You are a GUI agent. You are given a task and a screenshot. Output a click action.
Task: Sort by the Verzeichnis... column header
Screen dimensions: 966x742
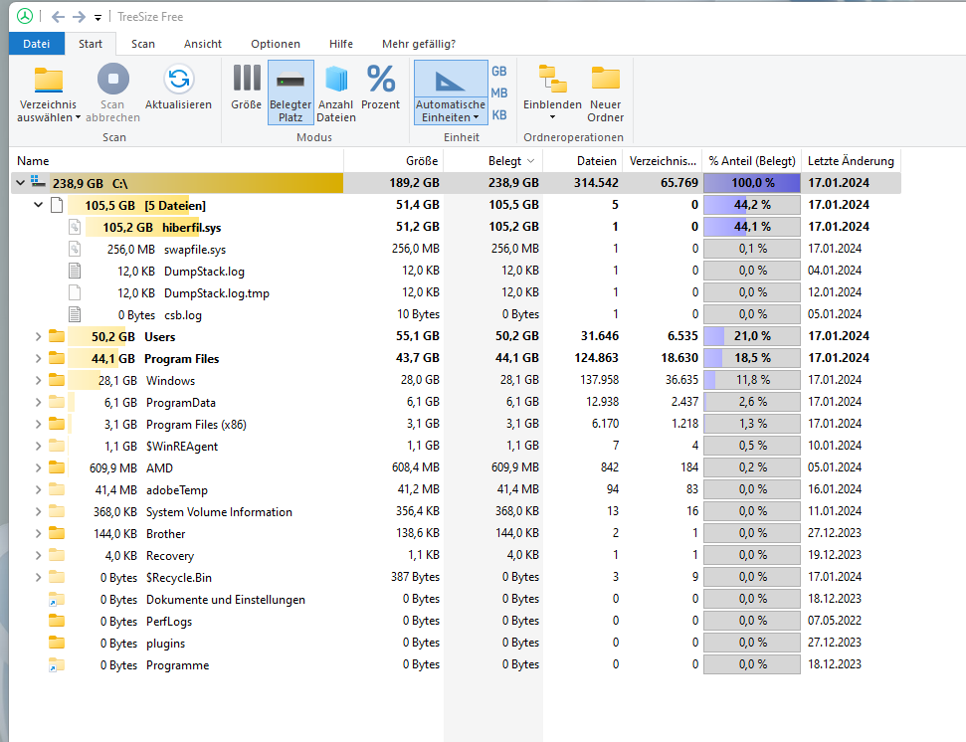pos(663,161)
